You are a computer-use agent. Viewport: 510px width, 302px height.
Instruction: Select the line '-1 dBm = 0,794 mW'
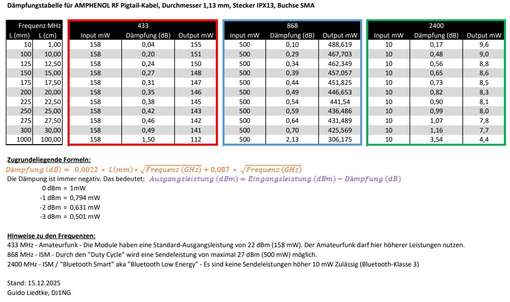coord(70,197)
